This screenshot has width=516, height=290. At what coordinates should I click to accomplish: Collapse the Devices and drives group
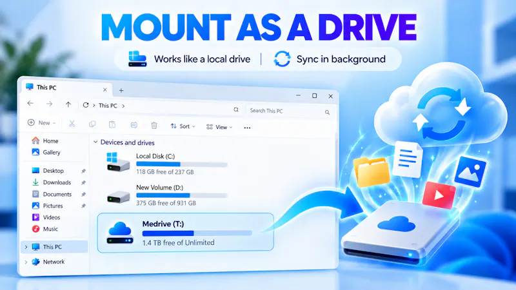[95, 142]
